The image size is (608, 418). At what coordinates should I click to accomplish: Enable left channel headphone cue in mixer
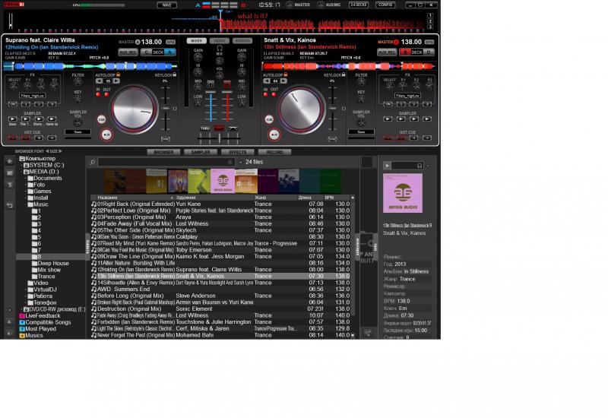pyautogui.click(x=211, y=84)
